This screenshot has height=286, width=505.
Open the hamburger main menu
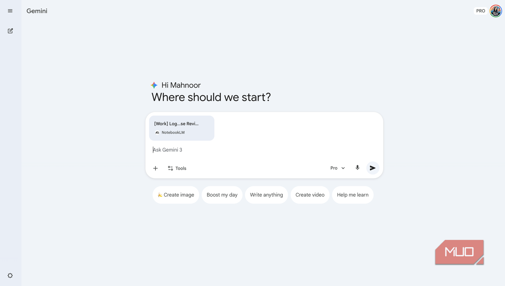(x=10, y=11)
